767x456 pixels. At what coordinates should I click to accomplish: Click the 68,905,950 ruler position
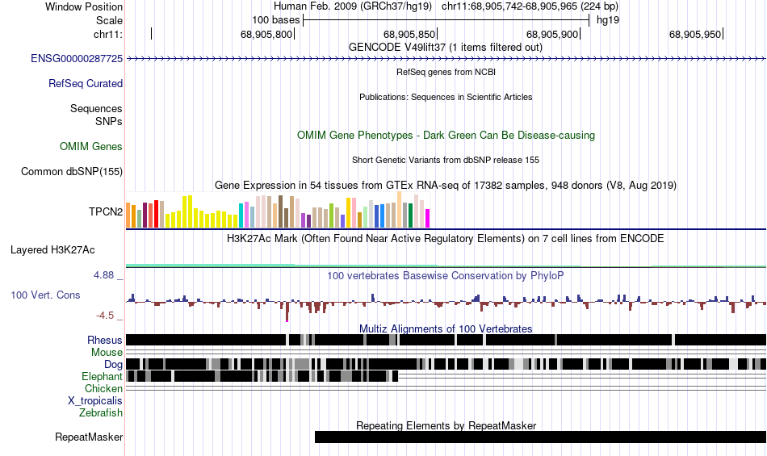696,34
